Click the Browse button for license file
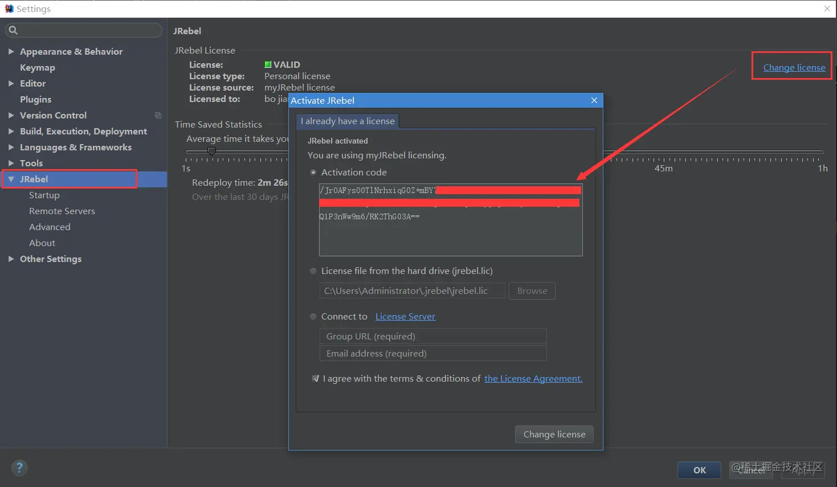 pos(532,290)
